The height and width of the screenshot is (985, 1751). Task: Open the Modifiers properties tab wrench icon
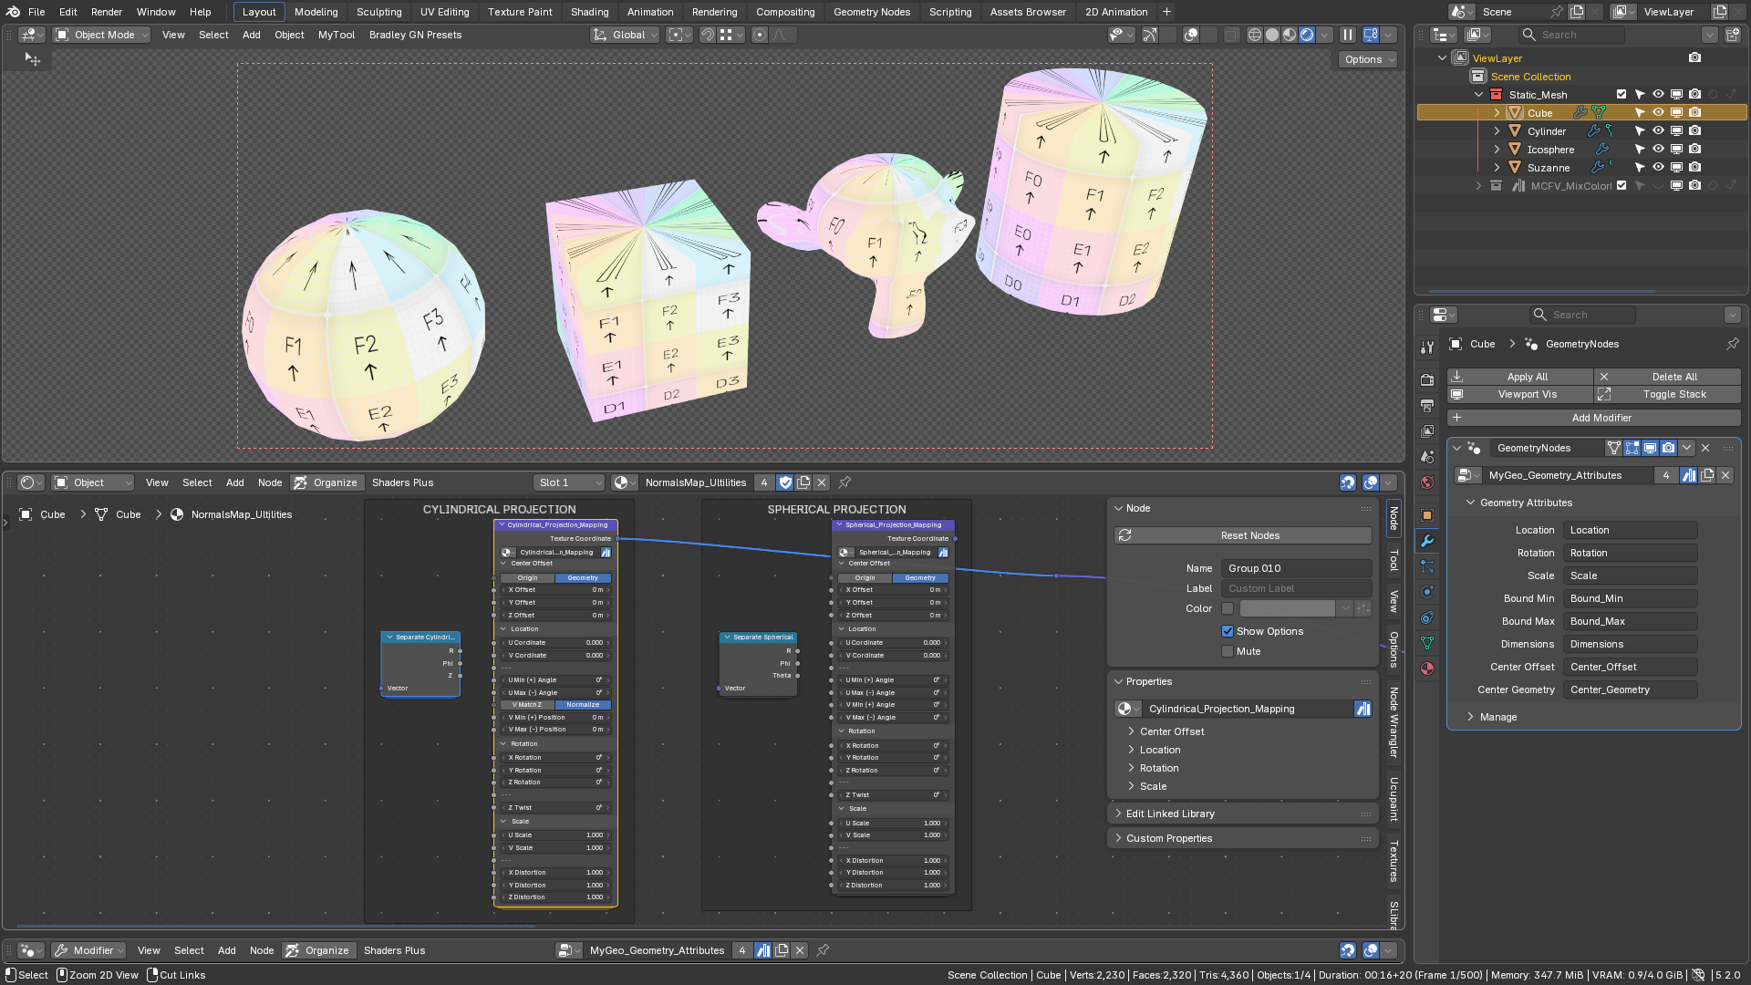coord(1427,541)
